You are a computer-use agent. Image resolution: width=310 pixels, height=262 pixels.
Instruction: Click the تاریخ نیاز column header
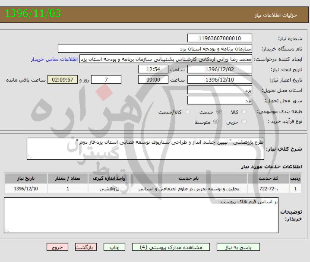click(x=26, y=178)
